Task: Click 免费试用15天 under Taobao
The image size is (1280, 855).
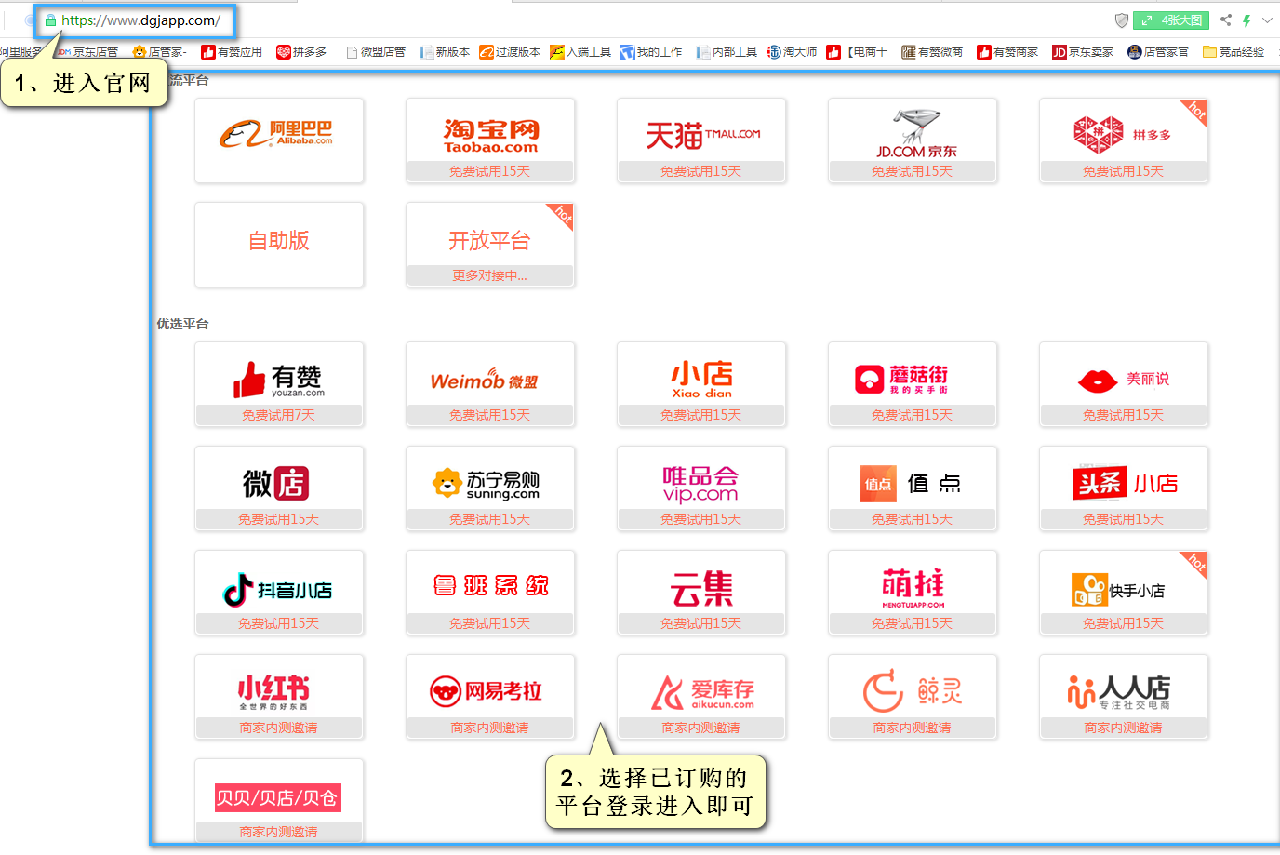Action: (490, 171)
